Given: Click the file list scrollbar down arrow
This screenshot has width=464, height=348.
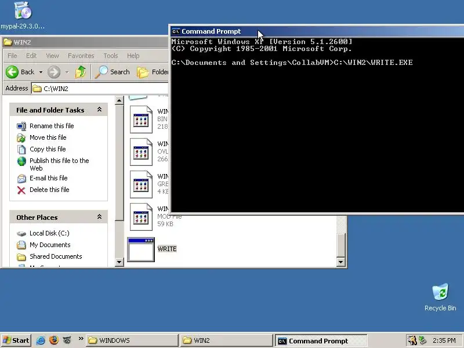Looking at the screenshot, I should point(340,262).
